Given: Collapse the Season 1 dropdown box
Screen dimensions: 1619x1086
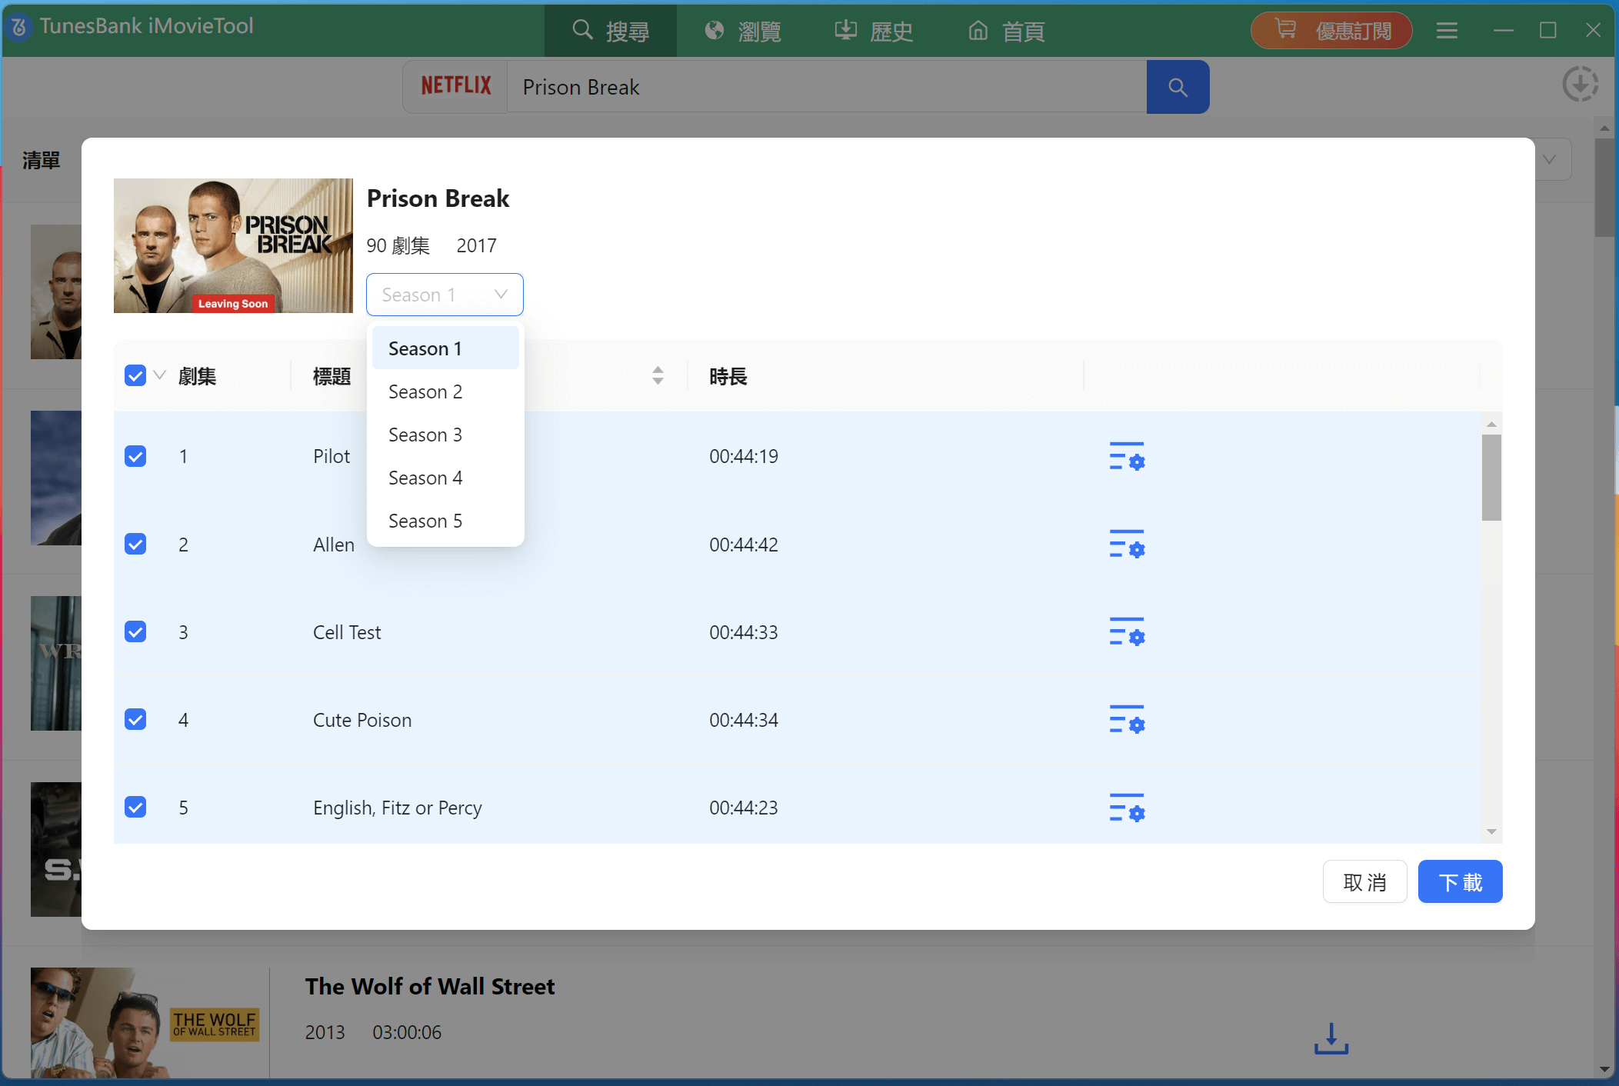Looking at the screenshot, I should (445, 295).
